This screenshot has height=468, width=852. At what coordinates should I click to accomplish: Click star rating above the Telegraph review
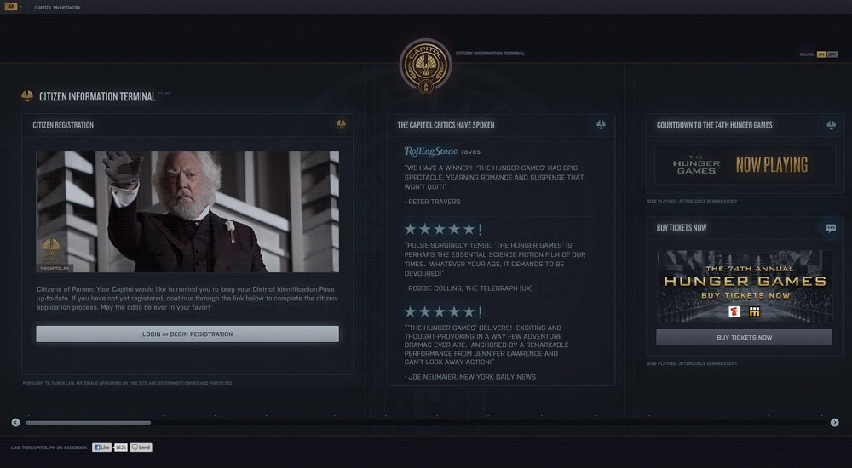tap(443, 229)
